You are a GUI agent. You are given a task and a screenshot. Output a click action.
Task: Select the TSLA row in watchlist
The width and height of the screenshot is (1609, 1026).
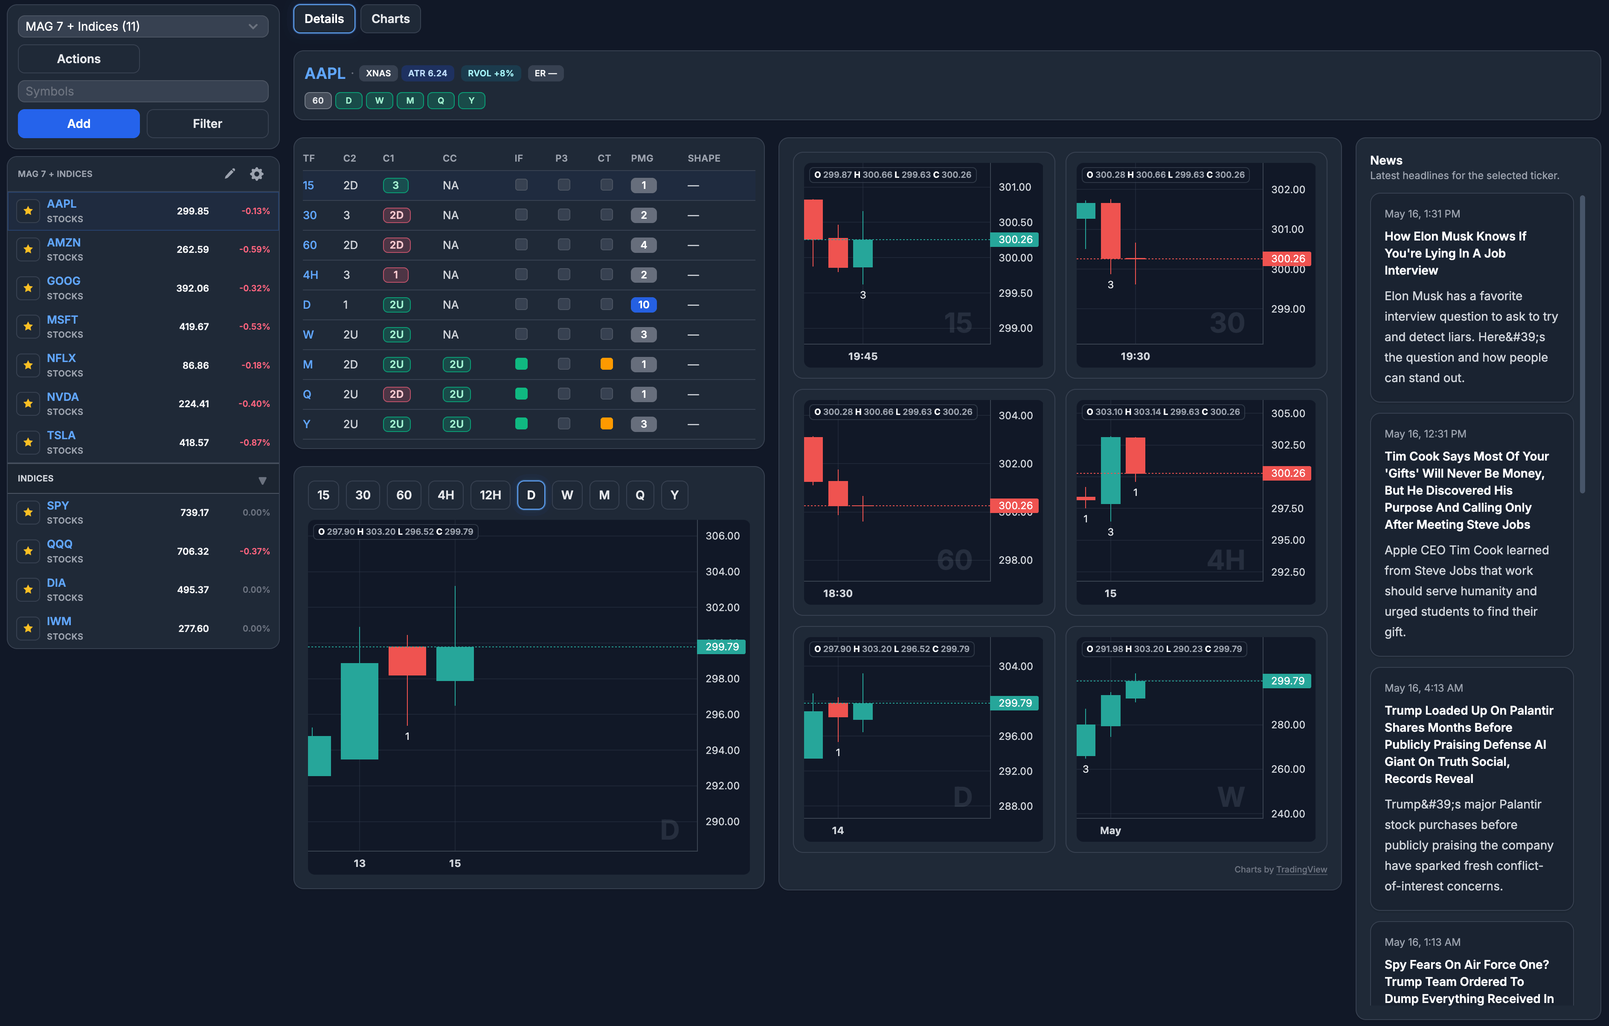click(143, 442)
